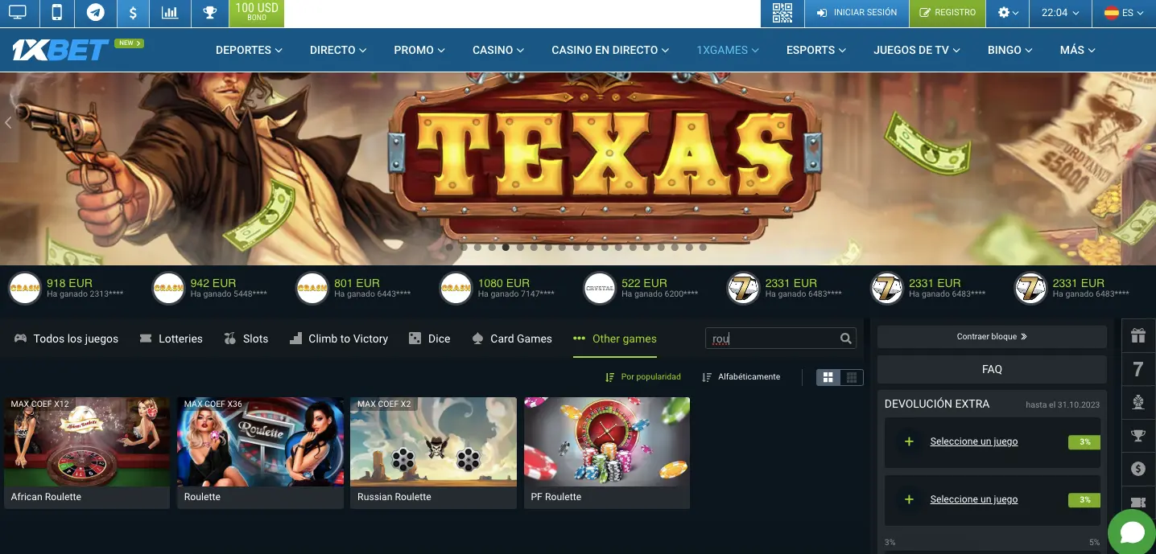Select the last banner carousel dot

[703, 248]
